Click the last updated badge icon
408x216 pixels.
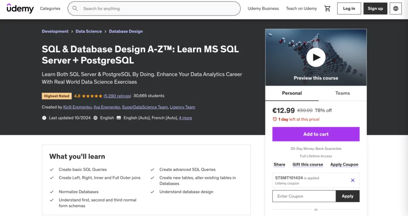(x=44, y=118)
